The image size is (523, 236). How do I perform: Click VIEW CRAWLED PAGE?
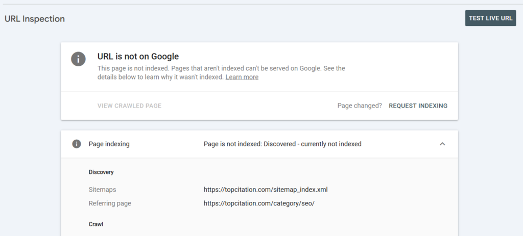[x=129, y=106]
